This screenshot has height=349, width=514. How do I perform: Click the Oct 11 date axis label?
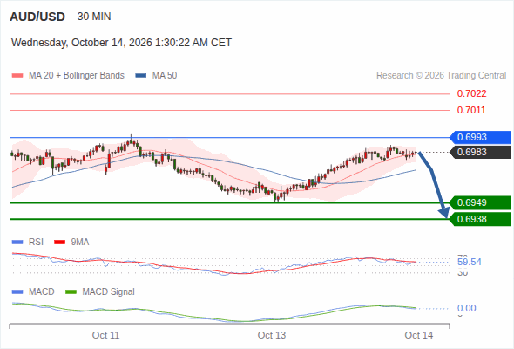[105, 335]
